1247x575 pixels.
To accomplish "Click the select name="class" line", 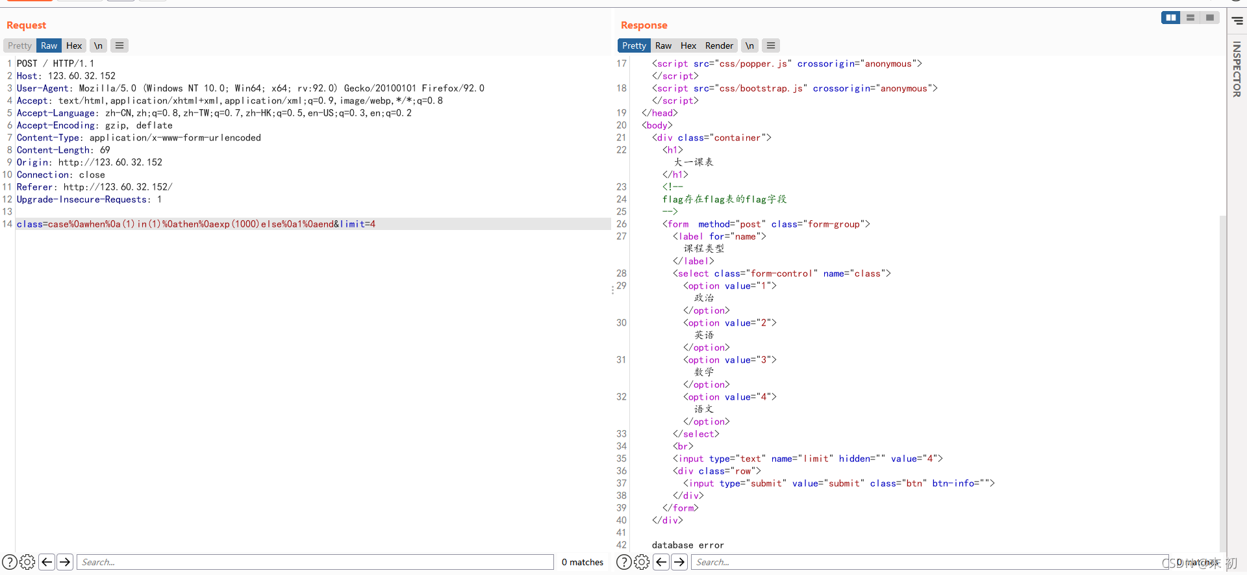I will pos(782,274).
